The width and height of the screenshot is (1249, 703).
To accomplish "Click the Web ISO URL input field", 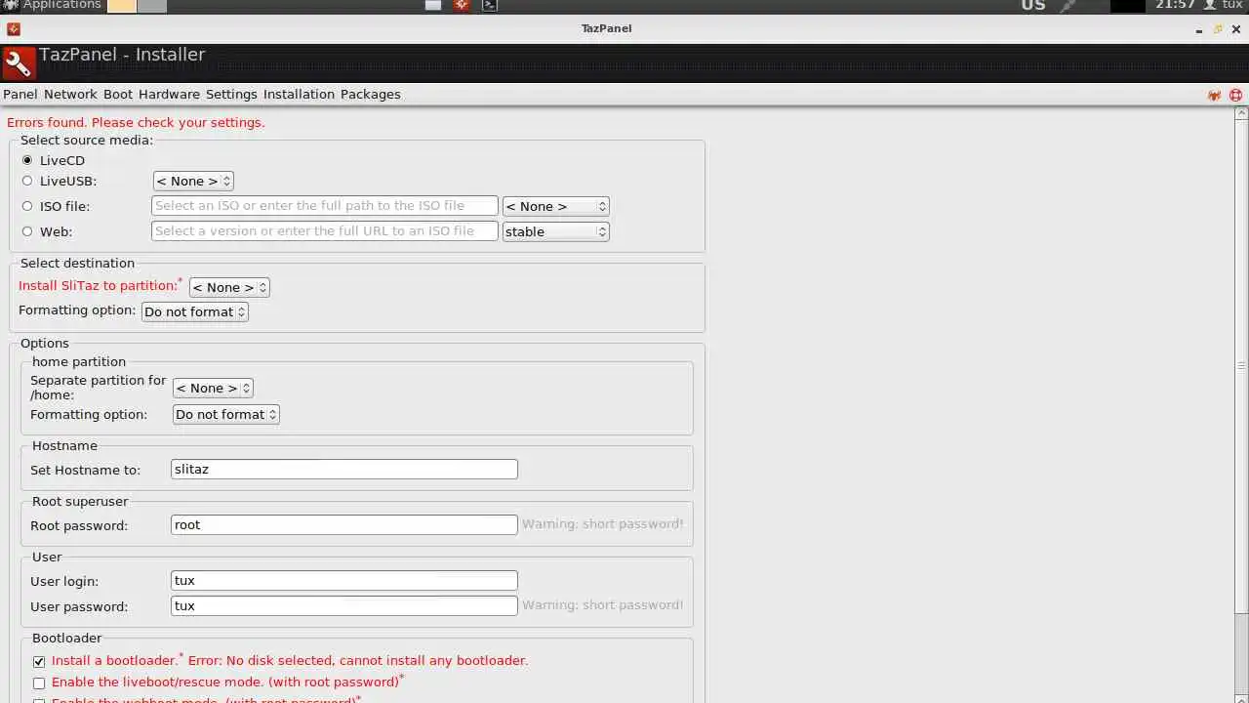I will point(325,231).
